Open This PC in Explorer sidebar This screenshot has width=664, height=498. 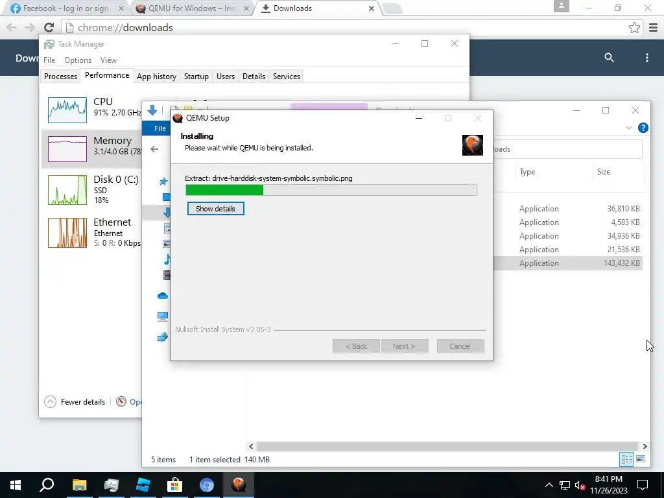click(163, 316)
